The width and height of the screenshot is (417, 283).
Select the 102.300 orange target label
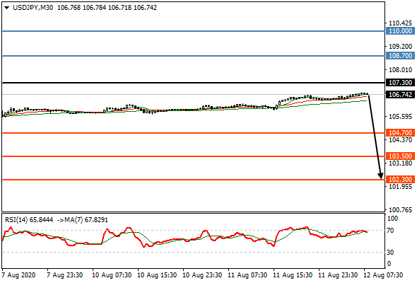pyautogui.click(x=400, y=180)
